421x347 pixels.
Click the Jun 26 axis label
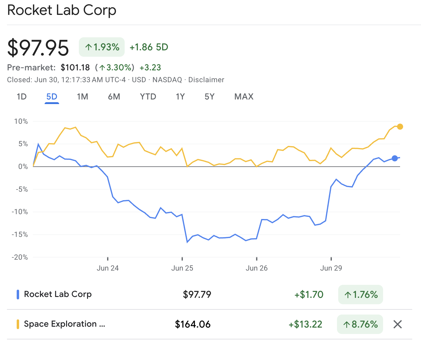(257, 268)
